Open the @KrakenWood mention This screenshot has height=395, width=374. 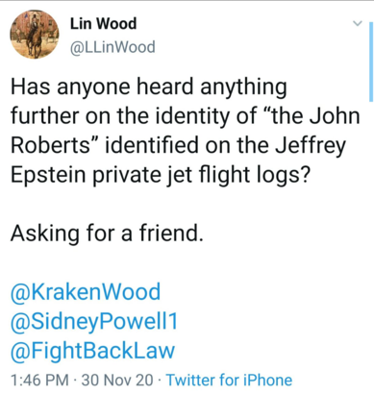tap(86, 292)
